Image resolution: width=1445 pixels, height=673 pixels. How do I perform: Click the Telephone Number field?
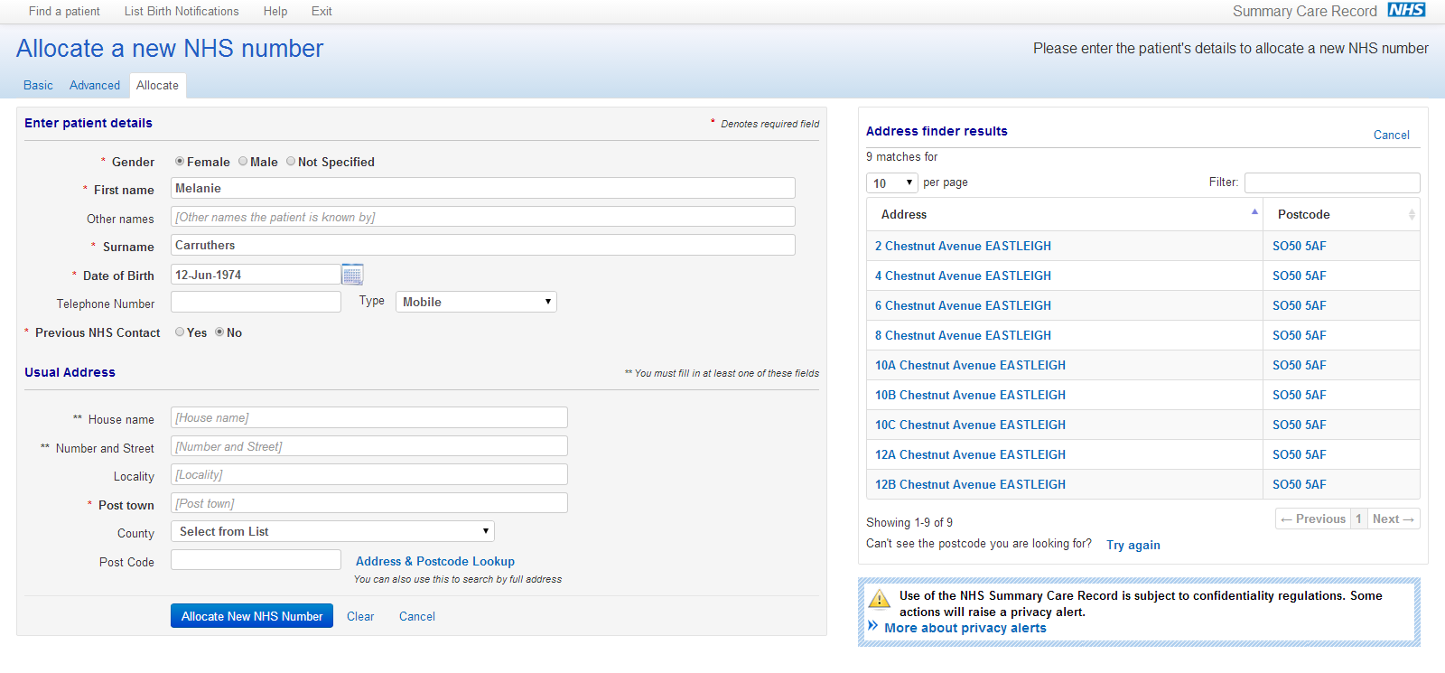coord(256,302)
